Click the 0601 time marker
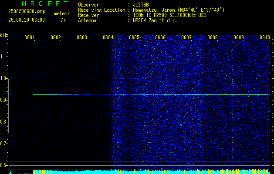Screen dimensions: 274x174 point(29,37)
